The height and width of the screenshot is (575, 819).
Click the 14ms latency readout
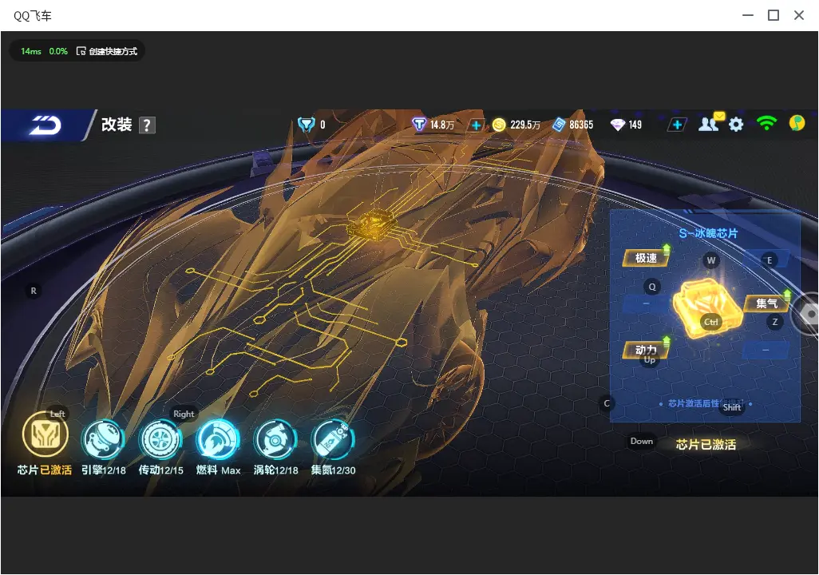point(31,51)
